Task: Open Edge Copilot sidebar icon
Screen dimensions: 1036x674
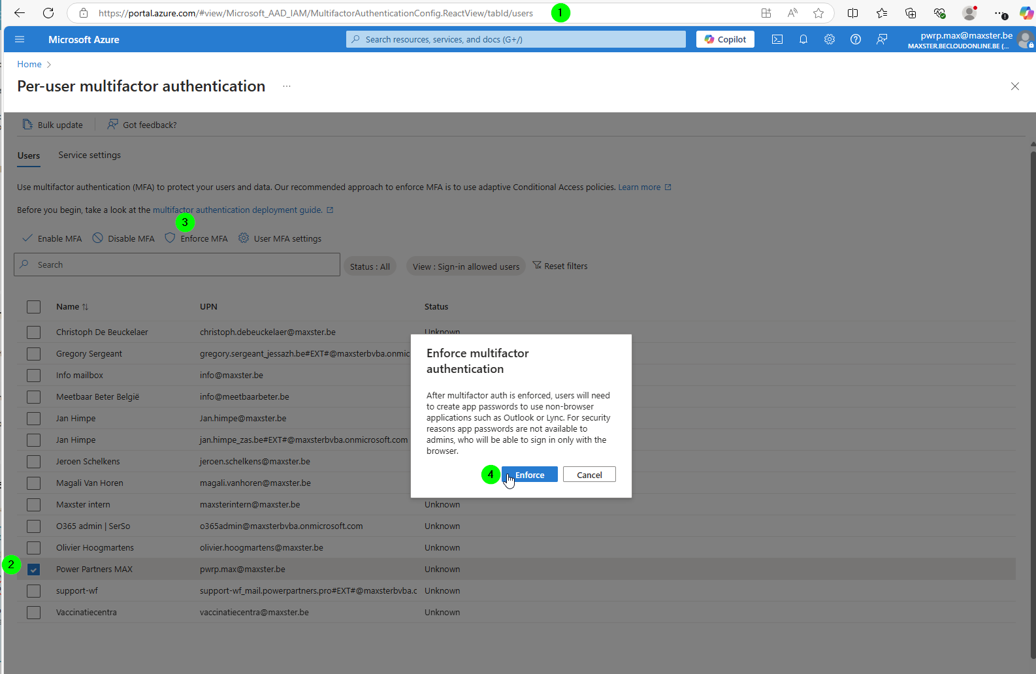Action: (1026, 13)
